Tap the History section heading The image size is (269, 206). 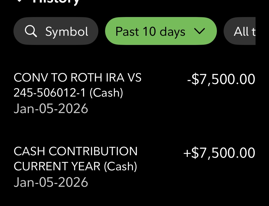56,2
